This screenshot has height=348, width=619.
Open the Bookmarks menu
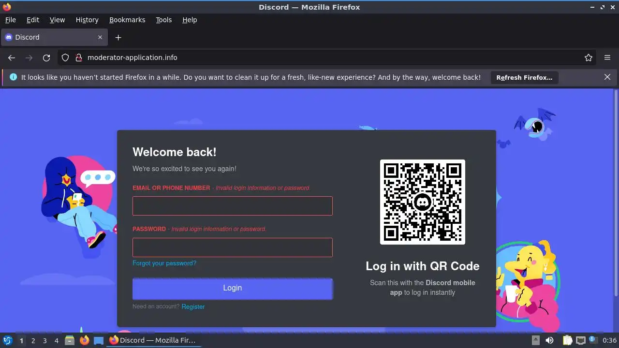coord(127,20)
